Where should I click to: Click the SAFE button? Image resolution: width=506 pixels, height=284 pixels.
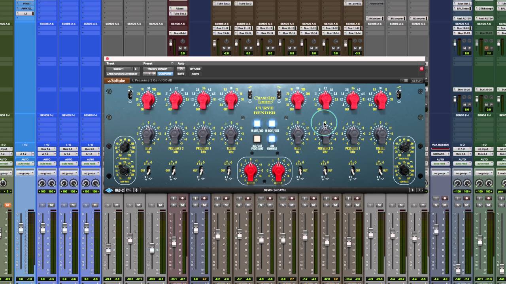click(x=181, y=74)
